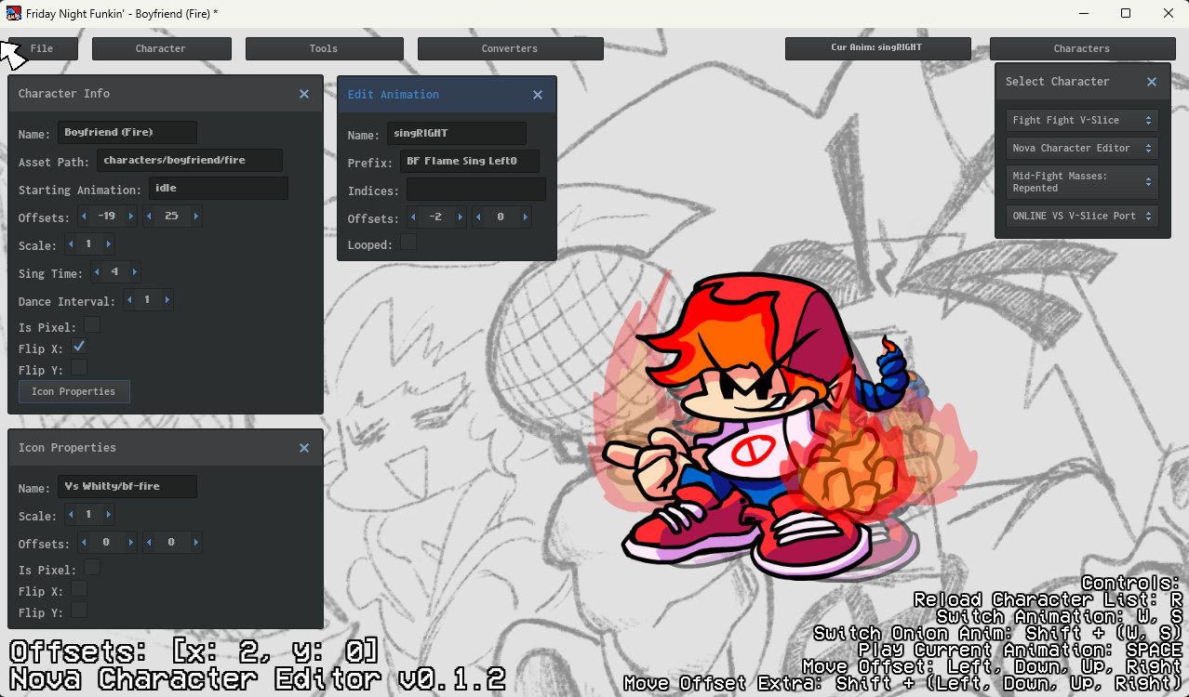
Task: Increase the animation Y offset in Edit Animation
Action: (526, 216)
